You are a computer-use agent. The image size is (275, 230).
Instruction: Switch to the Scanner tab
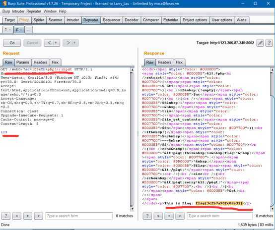click(x=55, y=20)
